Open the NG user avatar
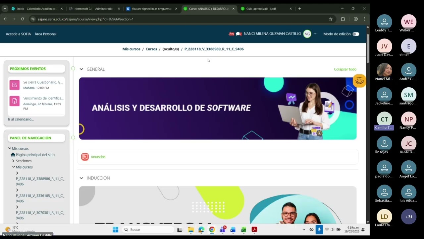Viewport: 424px width, 239px height. coord(307,34)
